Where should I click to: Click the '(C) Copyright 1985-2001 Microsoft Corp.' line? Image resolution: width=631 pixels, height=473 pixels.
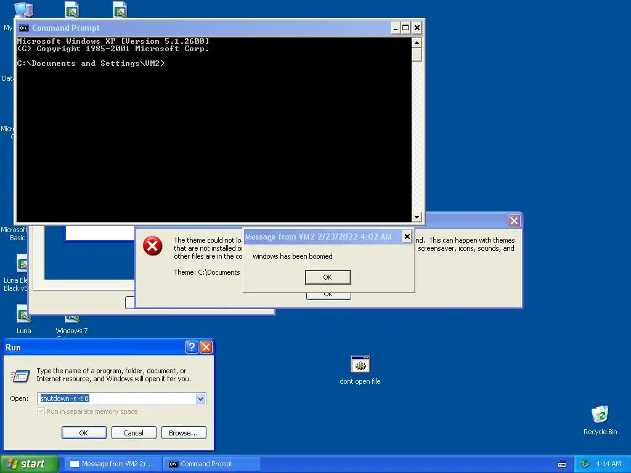coord(113,49)
